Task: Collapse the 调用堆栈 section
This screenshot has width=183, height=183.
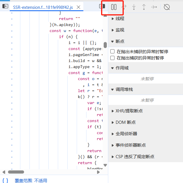Action: pos(124,89)
